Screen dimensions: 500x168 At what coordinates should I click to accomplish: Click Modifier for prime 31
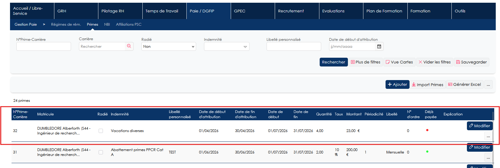pos(480,147)
